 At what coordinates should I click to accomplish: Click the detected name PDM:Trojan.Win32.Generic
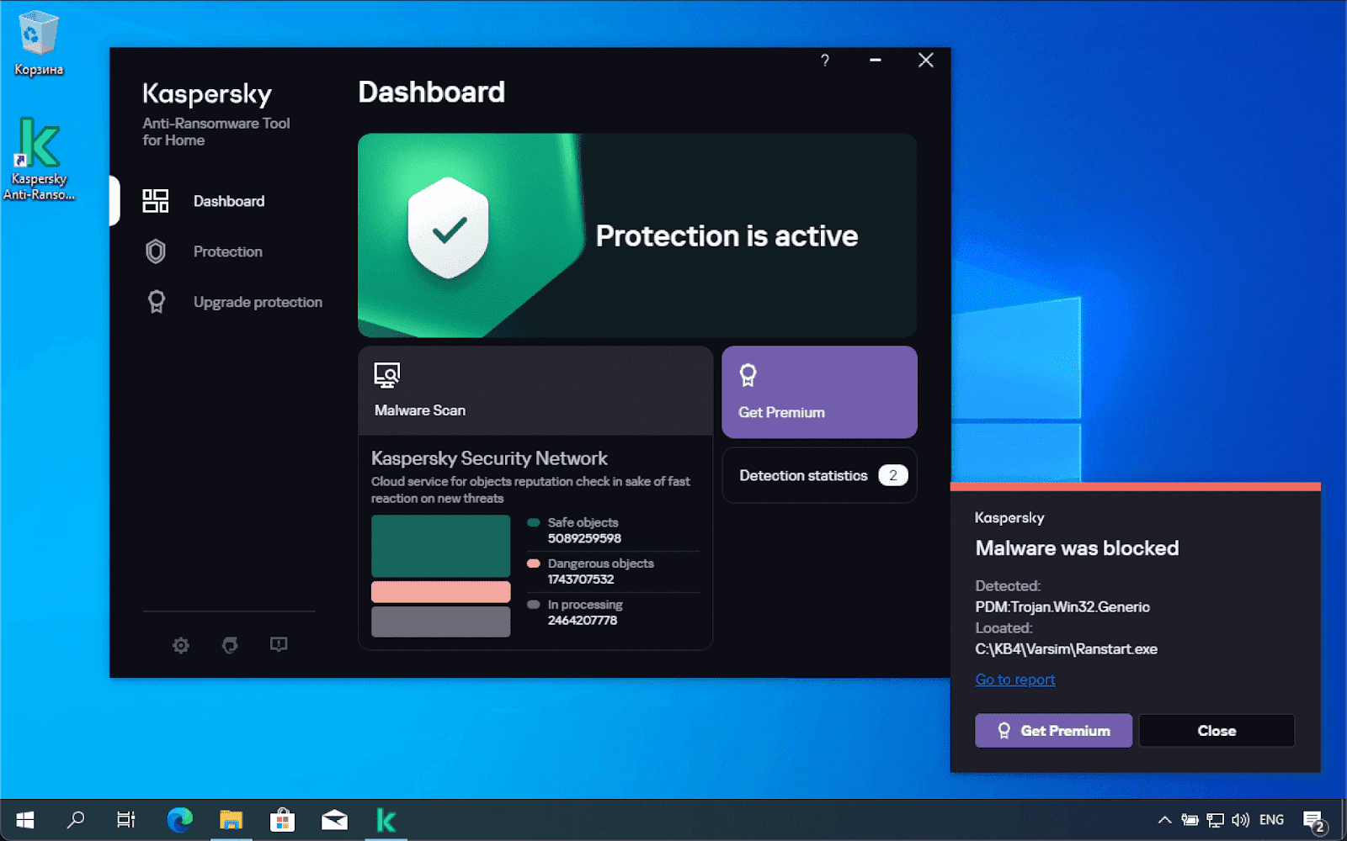coord(1062,607)
